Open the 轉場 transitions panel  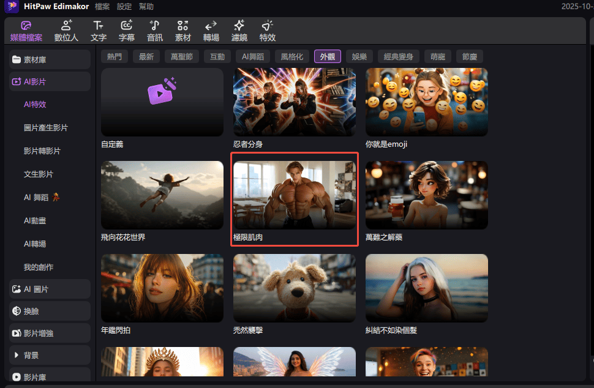point(211,30)
